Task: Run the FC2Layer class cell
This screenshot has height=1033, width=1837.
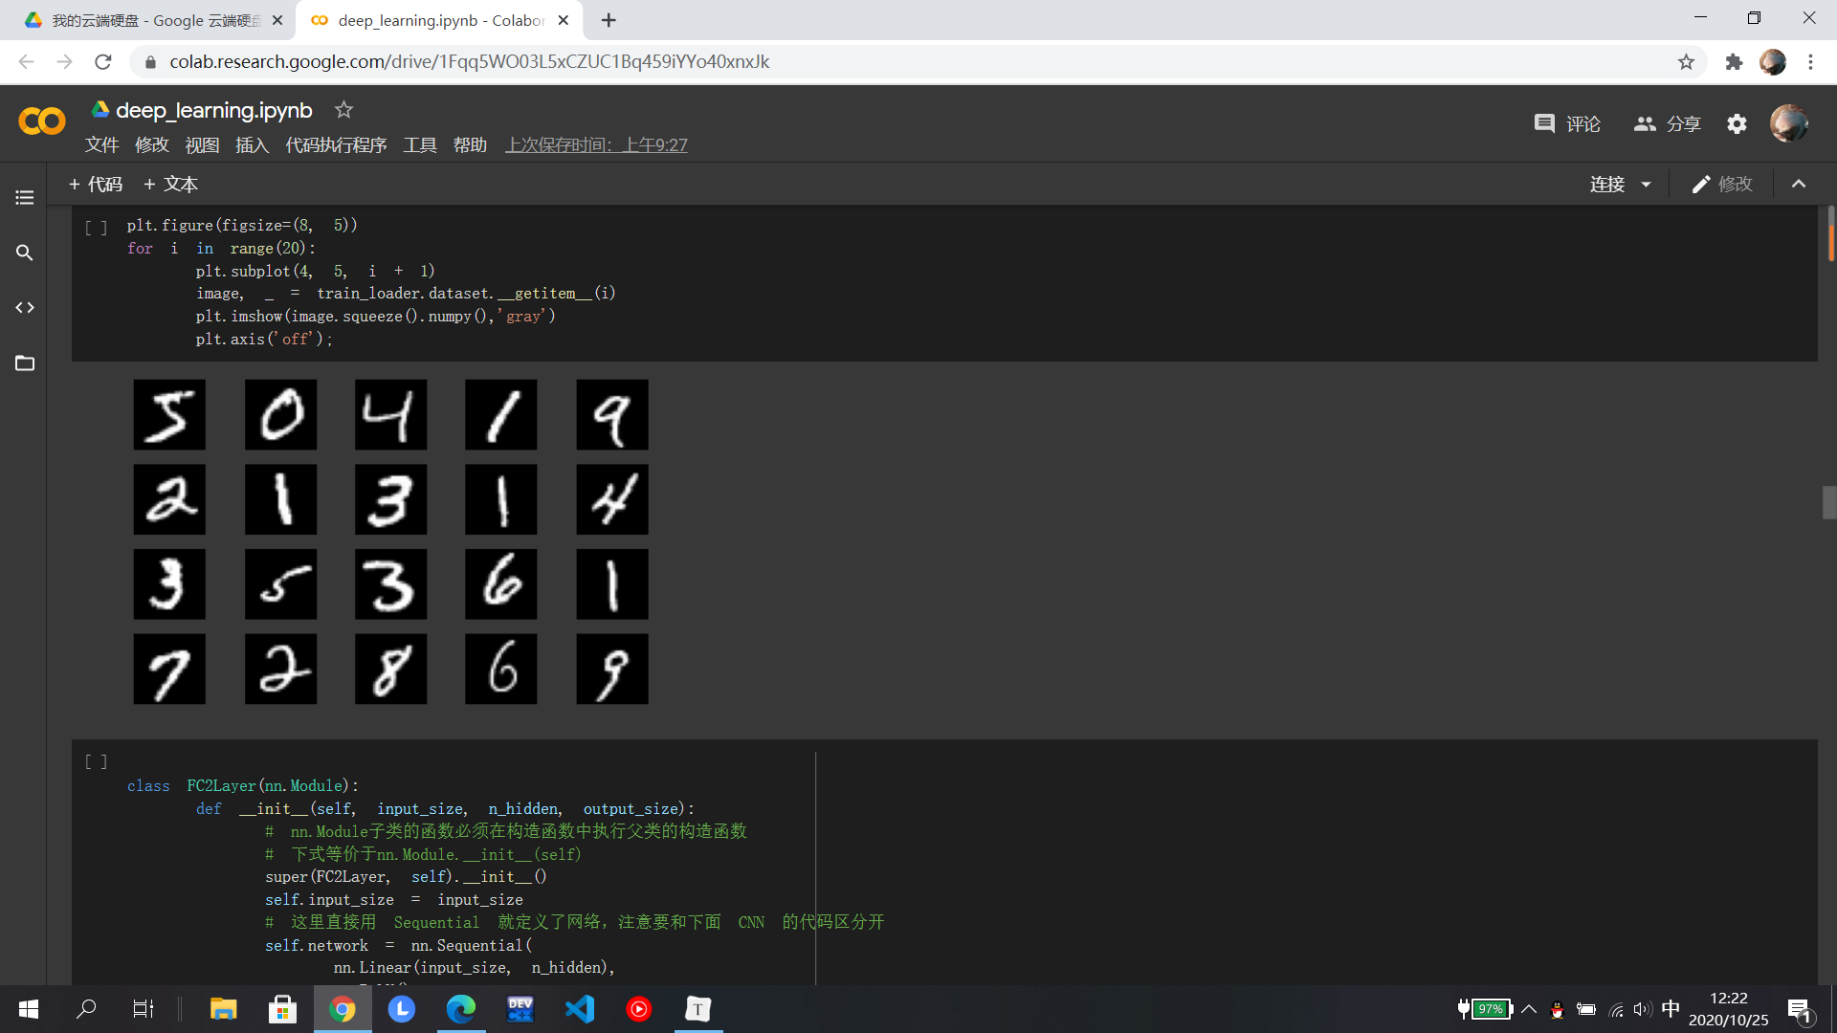Action: click(x=96, y=762)
